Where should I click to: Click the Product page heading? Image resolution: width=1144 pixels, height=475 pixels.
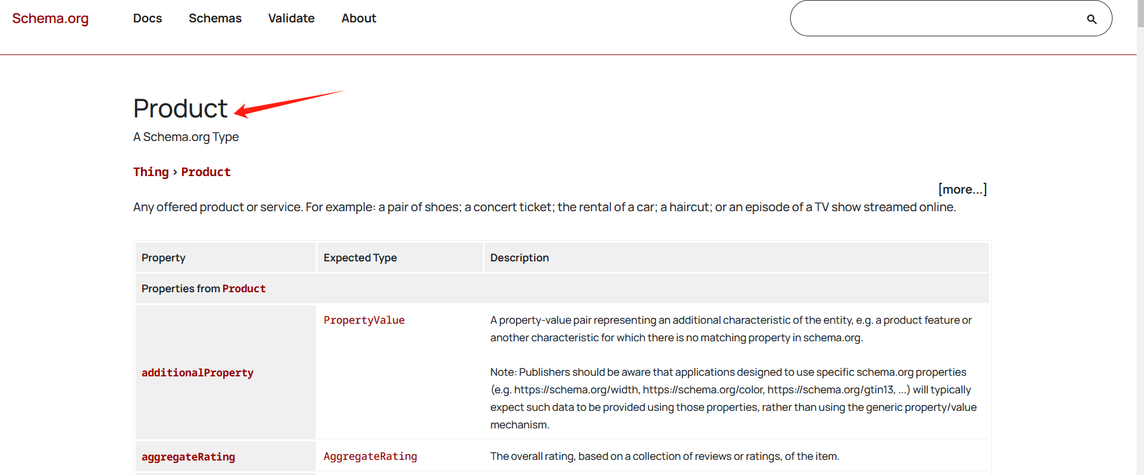(x=180, y=109)
